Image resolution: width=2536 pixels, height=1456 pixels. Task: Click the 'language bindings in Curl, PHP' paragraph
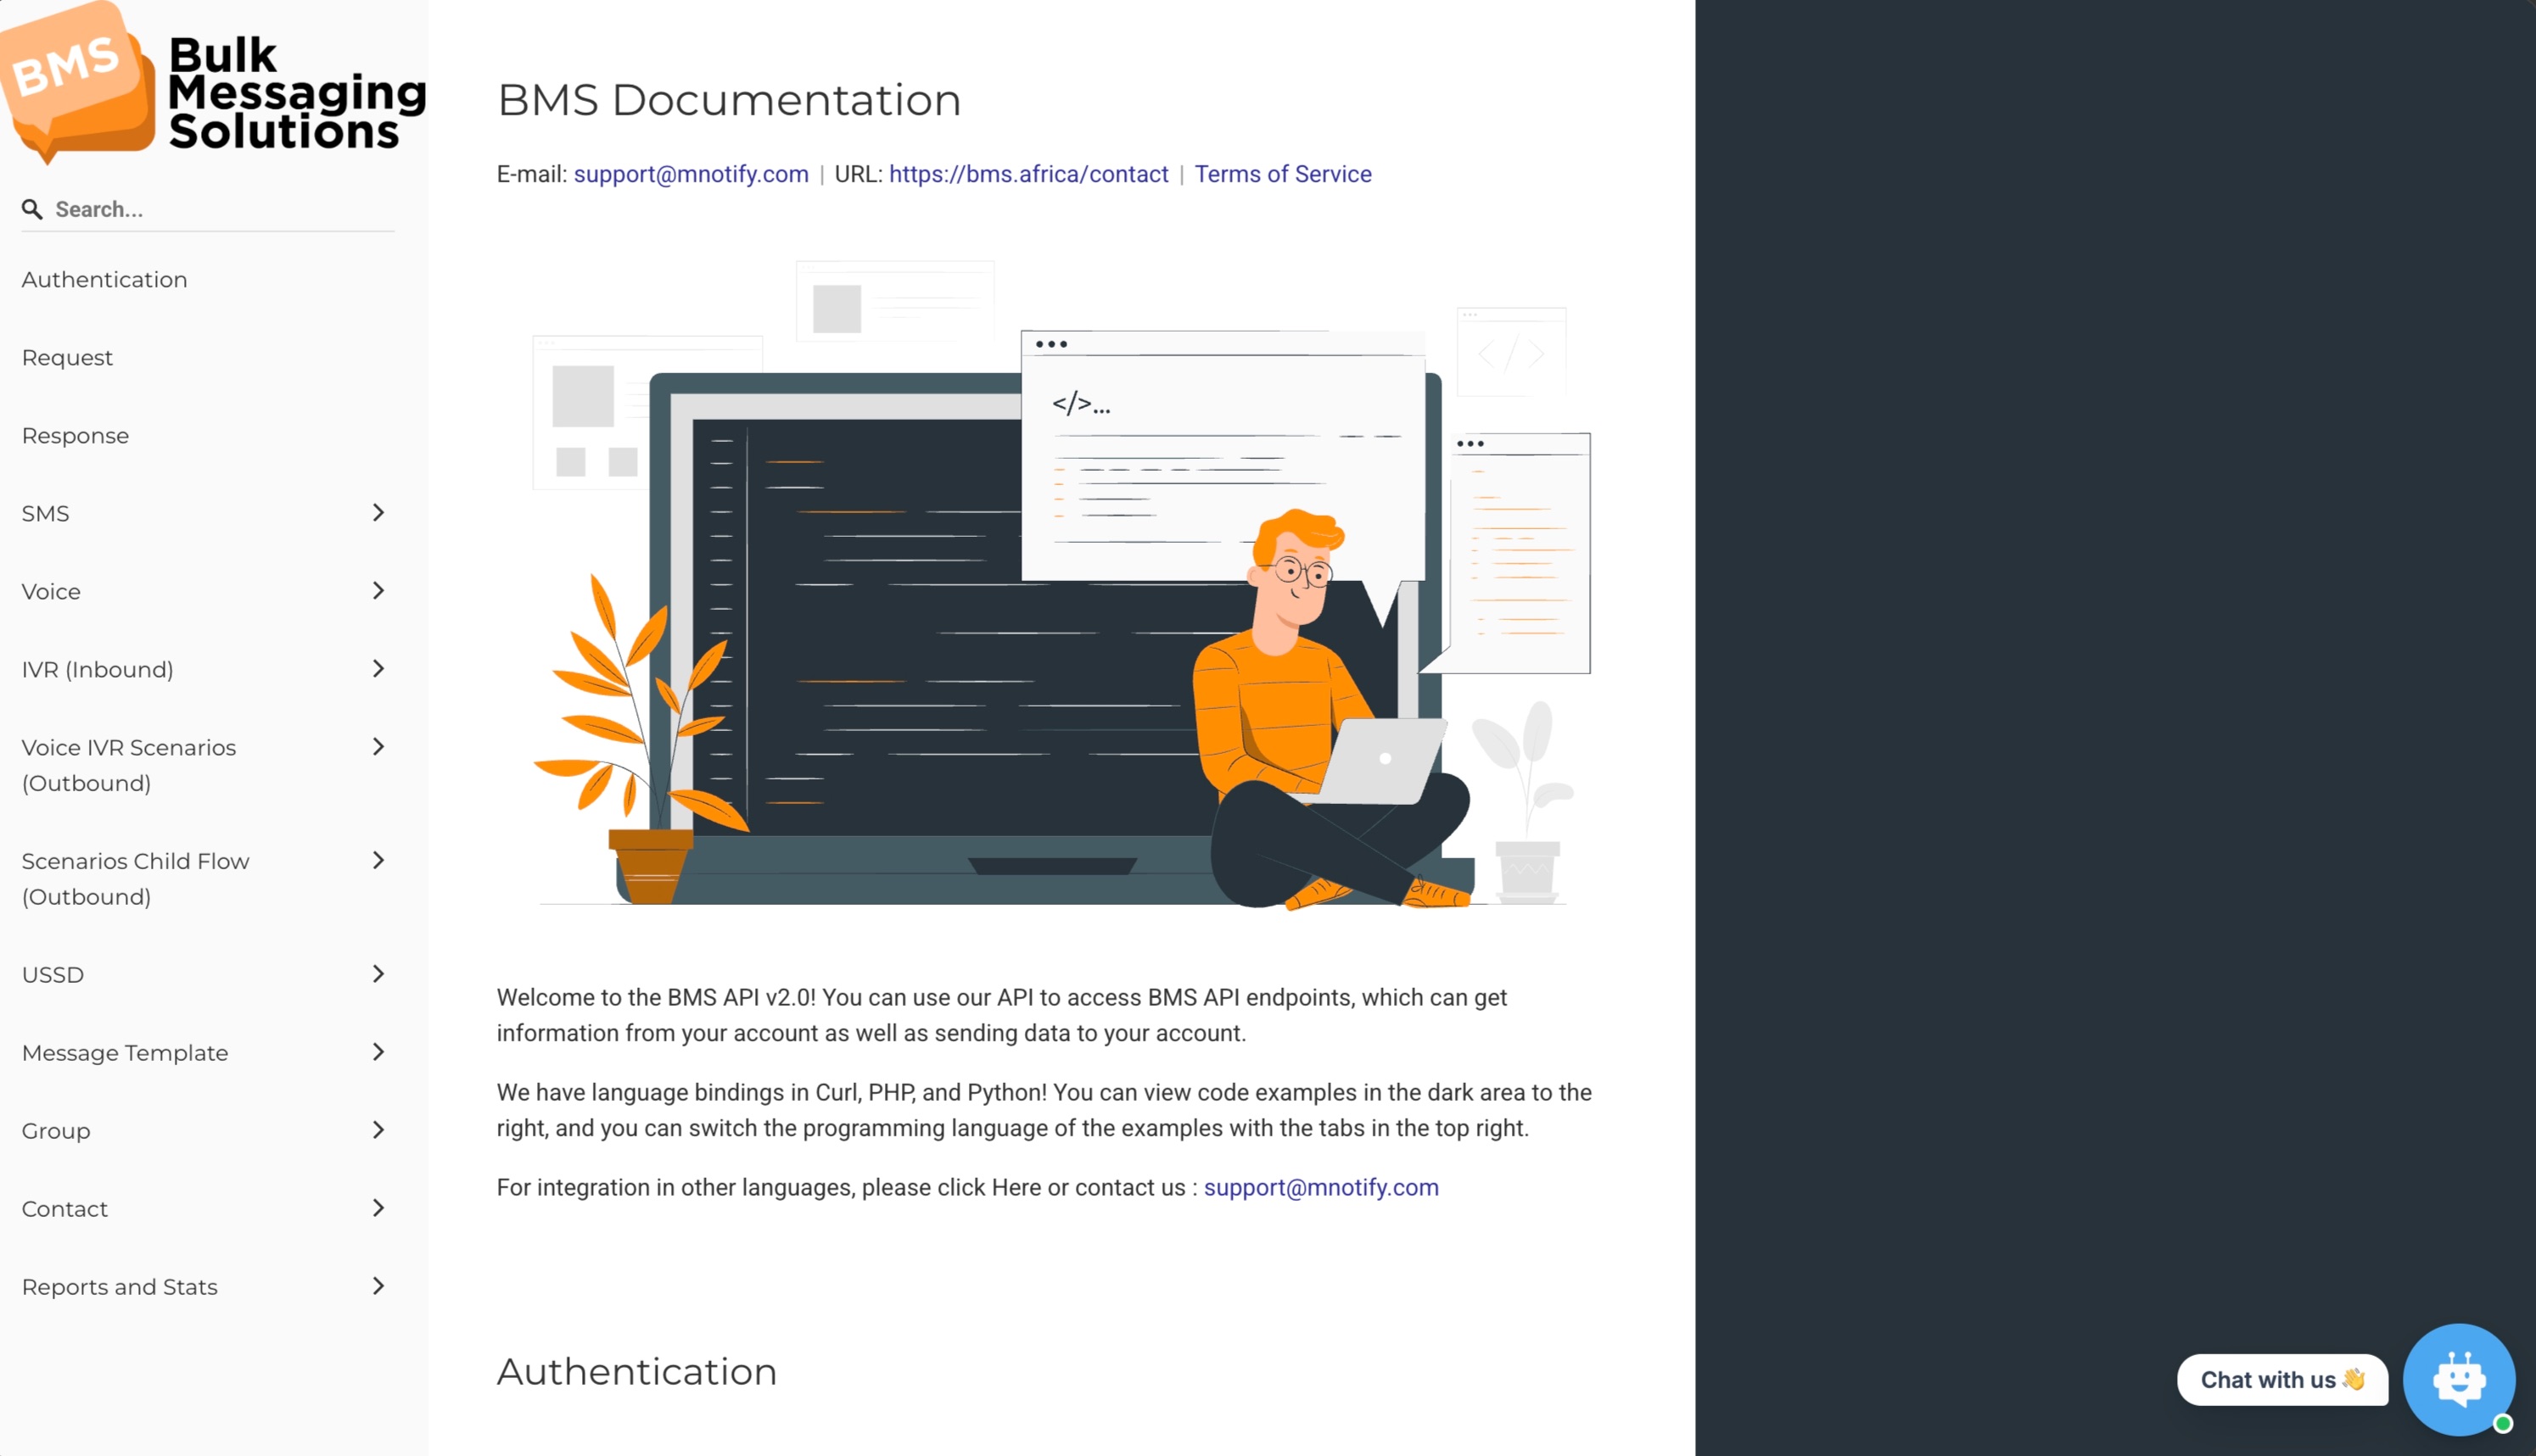[1044, 1111]
